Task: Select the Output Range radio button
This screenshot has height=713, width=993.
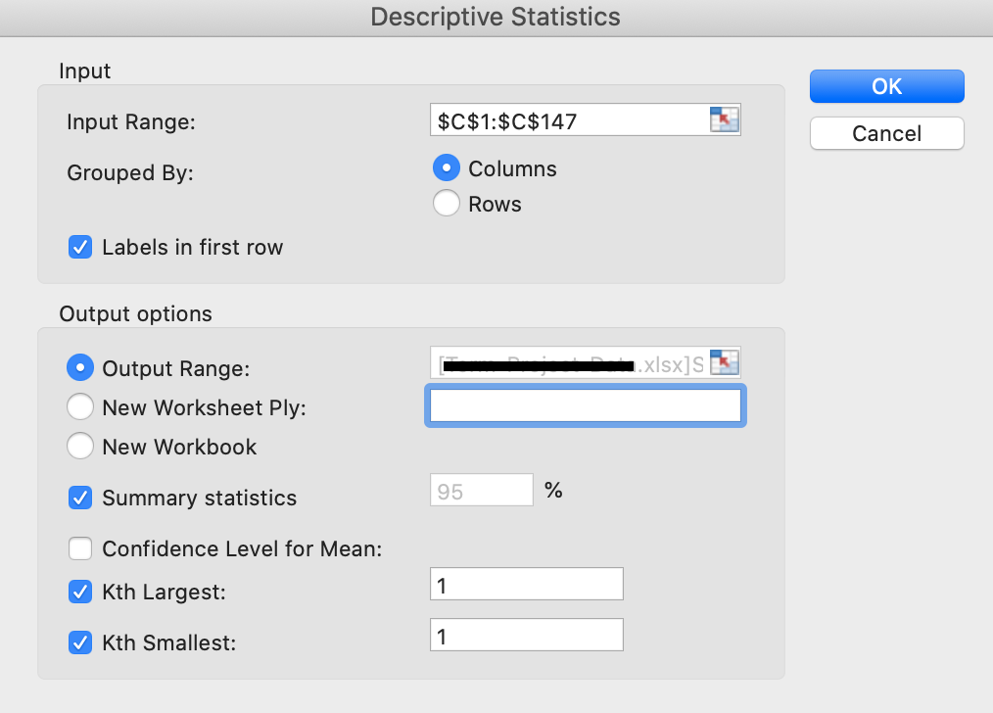Action: [x=80, y=368]
